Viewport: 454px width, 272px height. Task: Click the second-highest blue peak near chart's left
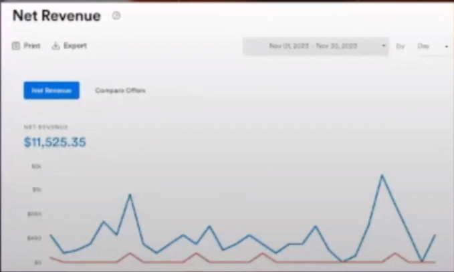pos(130,194)
